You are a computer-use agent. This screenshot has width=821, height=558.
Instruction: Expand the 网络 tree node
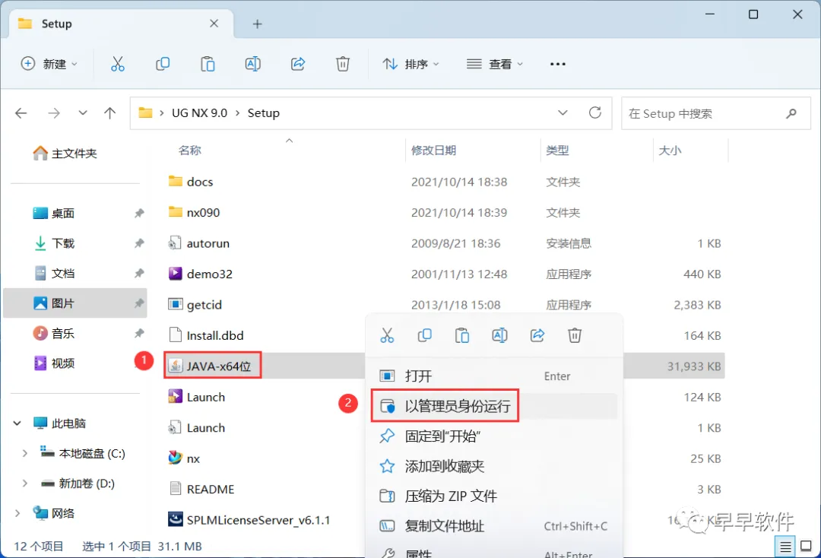(17, 513)
